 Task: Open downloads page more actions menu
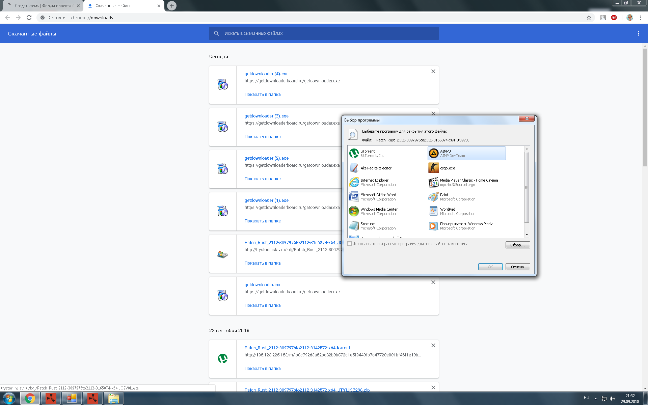[x=638, y=33]
